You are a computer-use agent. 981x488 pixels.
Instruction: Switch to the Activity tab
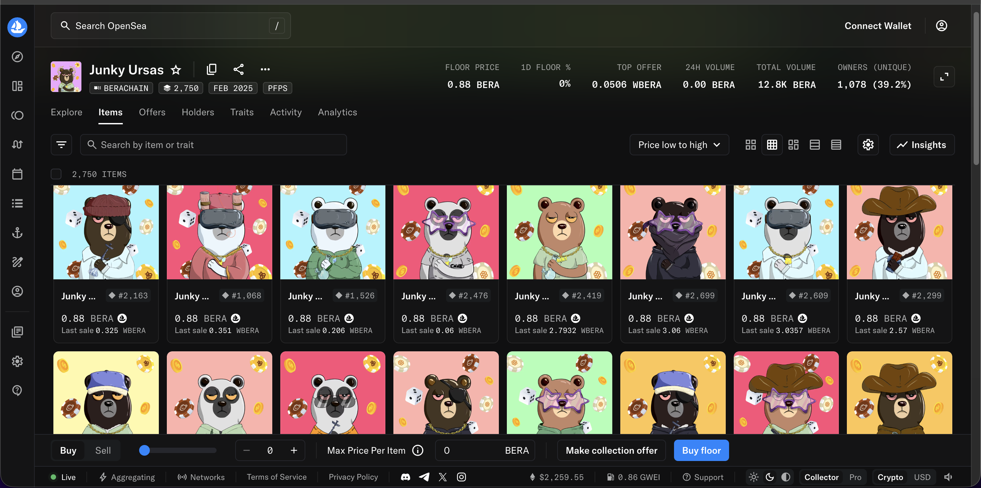click(x=286, y=112)
